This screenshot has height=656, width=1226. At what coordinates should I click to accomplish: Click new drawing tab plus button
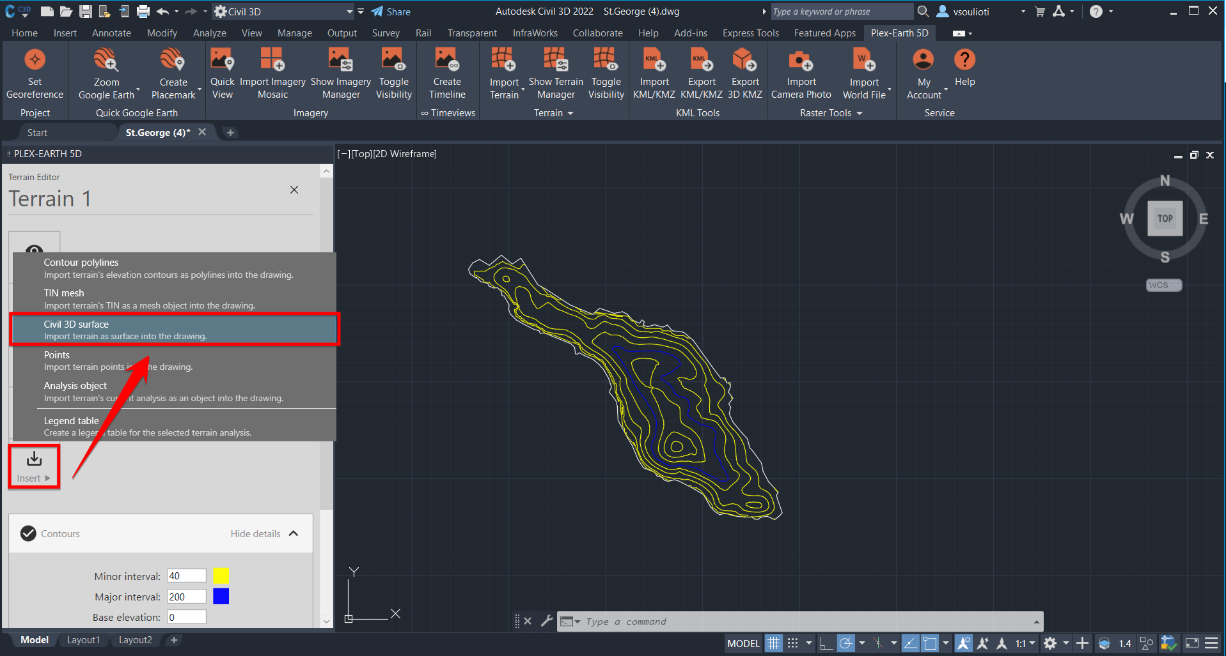[231, 132]
